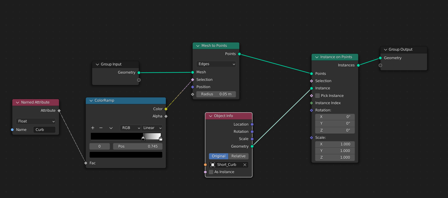Click the Original transform space button
The image size is (448, 198).
click(x=218, y=156)
